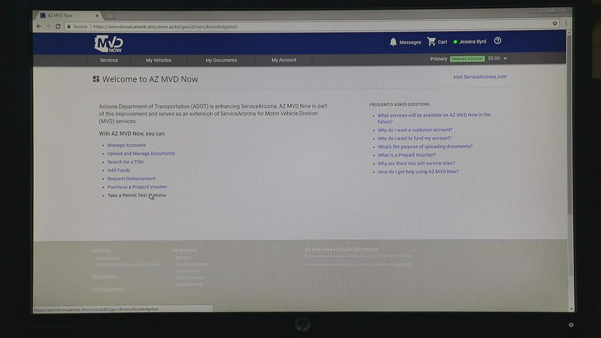This screenshot has height=338, width=601.
Task: Click the Primary Account balance dropdown arrow
Action: 505,58
